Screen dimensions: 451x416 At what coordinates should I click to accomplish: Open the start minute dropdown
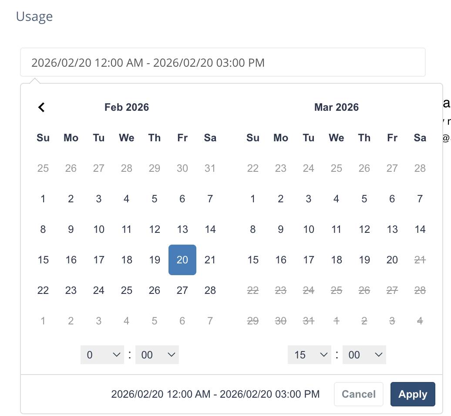[157, 355]
